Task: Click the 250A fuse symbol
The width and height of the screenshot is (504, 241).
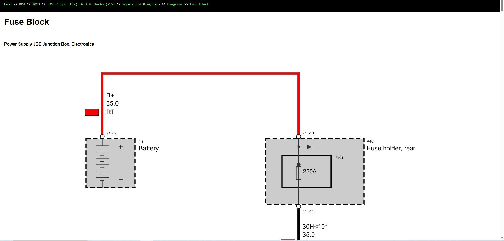Action: 298,173
